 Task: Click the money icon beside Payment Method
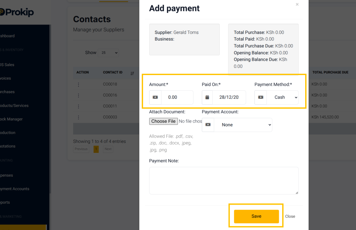[x=261, y=97]
